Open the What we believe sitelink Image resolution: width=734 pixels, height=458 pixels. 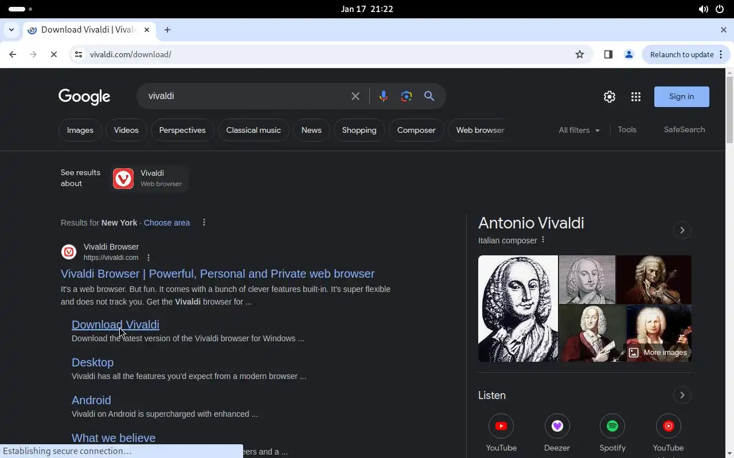click(x=114, y=438)
